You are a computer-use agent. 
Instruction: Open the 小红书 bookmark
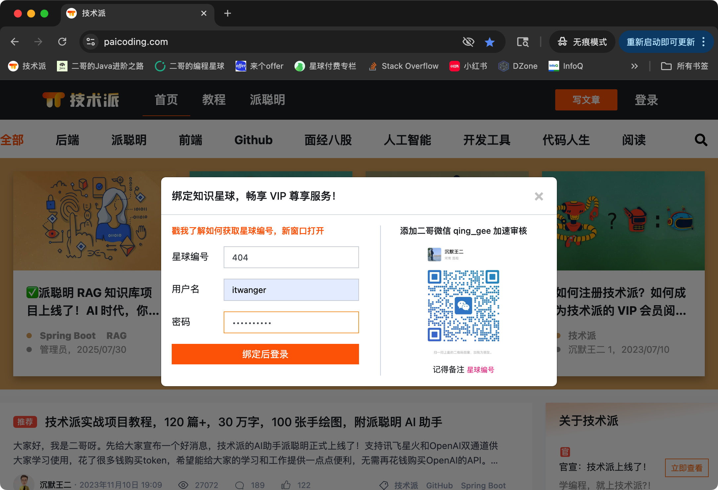468,66
